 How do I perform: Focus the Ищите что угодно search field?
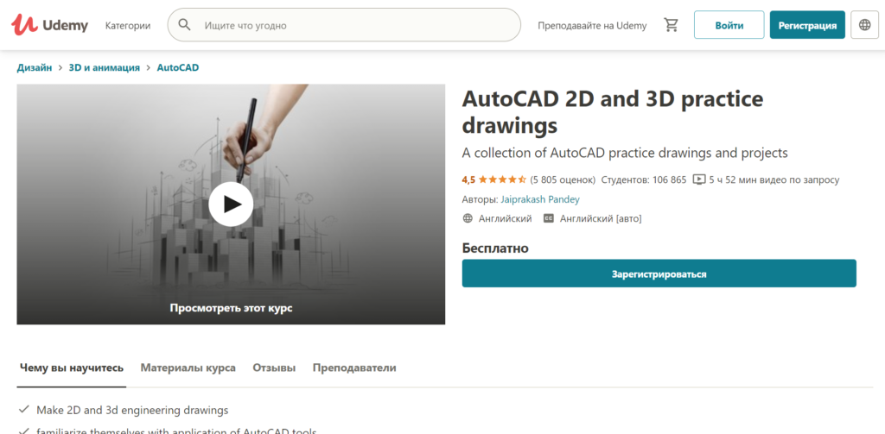click(x=354, y=26)
